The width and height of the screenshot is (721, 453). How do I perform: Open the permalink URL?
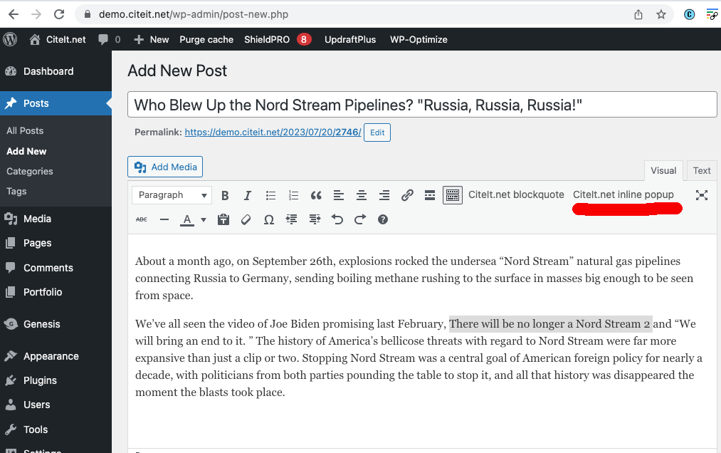pyautogui.click(x=273, y=132)
